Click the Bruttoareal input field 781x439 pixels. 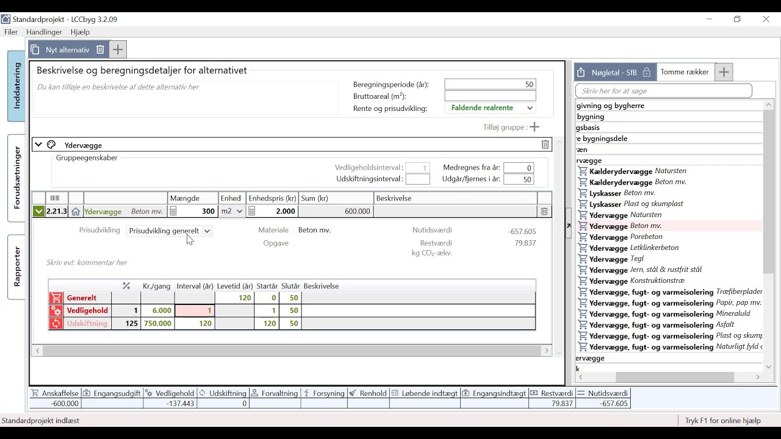point(490,96)
